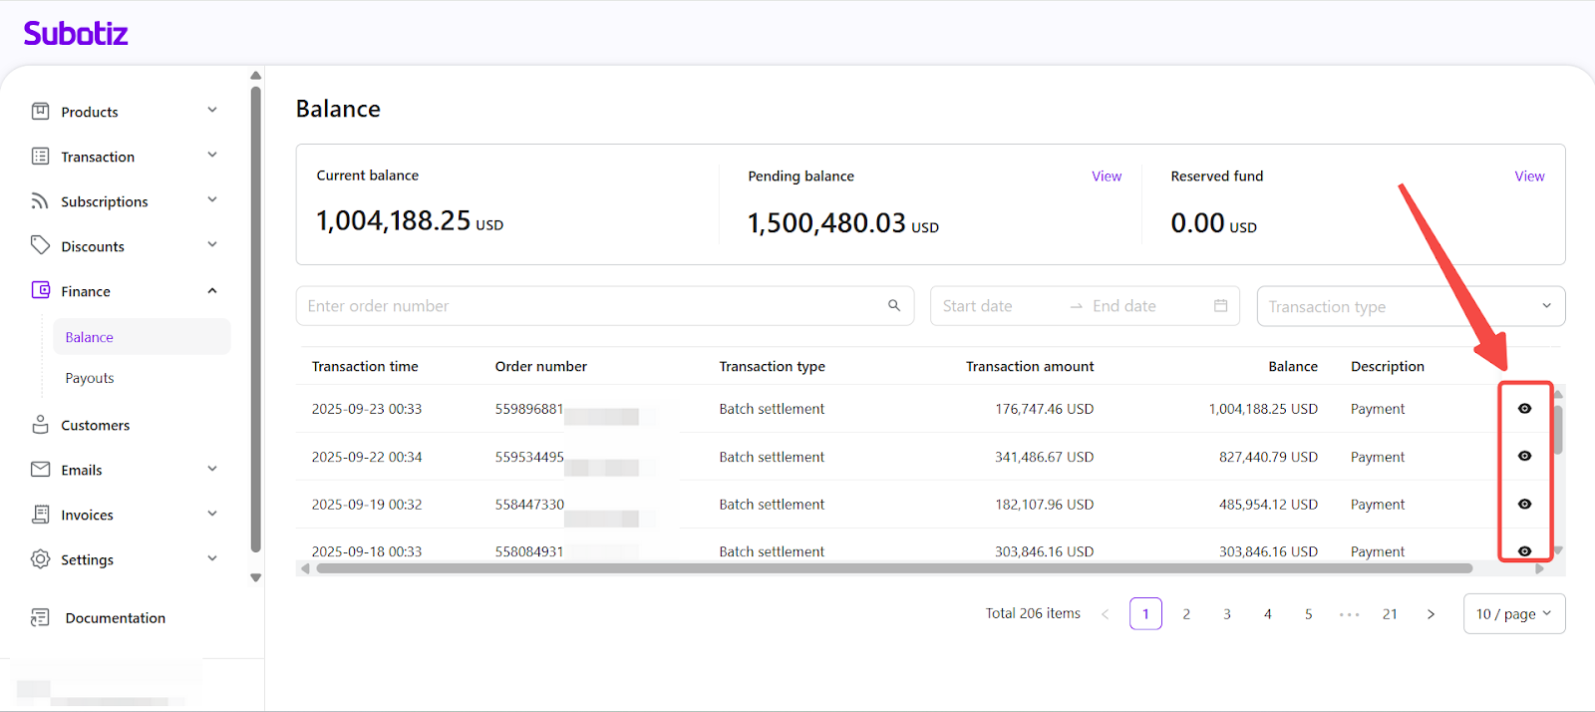
Task: Click eye icon for 341,486.67 USD row
Action: click(1524, 457)
